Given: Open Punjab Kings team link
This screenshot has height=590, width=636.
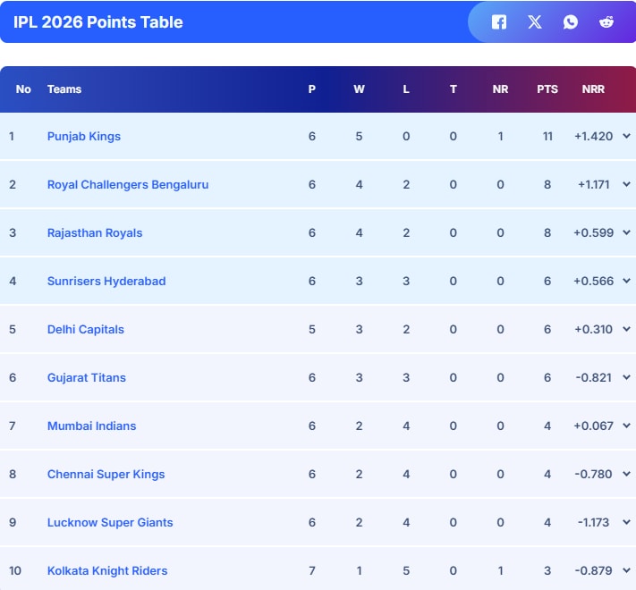Looking at the screenshot, I should coord(84,137).
